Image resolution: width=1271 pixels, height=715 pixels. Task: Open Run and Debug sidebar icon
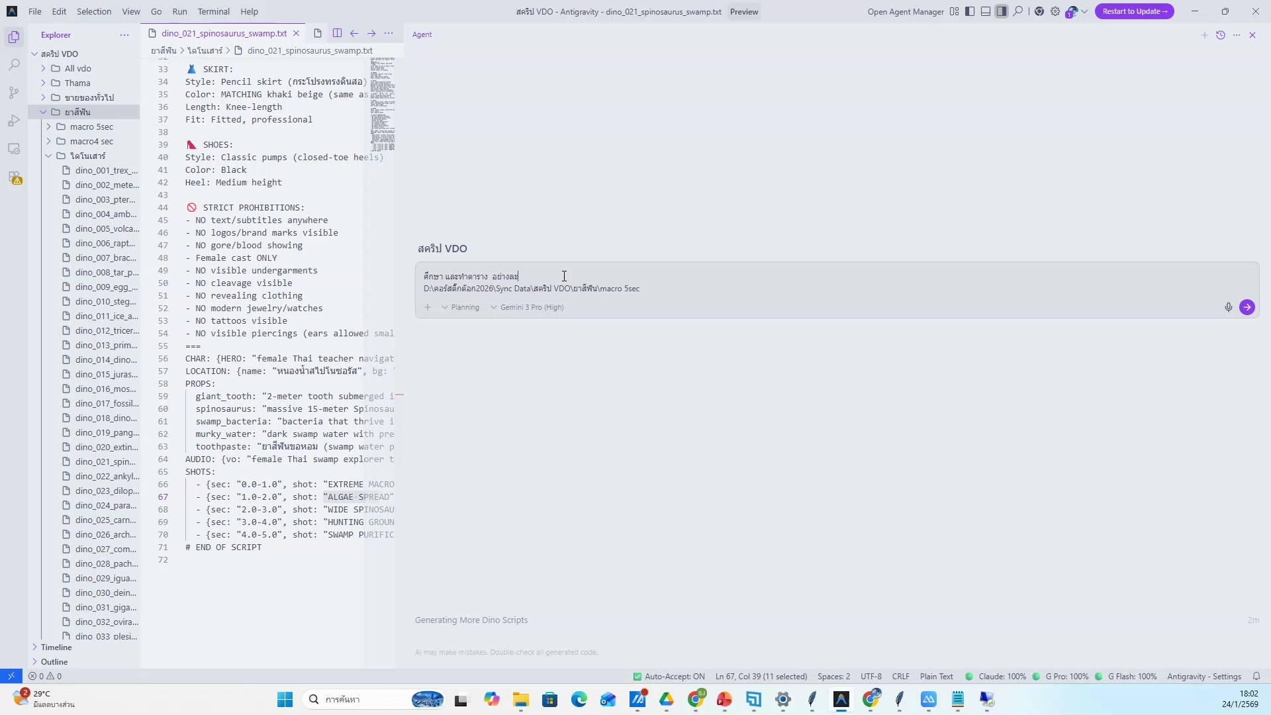coord(14,120)
